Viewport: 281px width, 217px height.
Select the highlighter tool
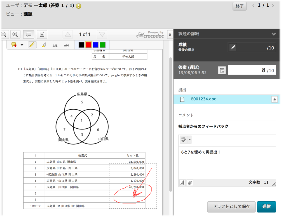click(43, 45)
